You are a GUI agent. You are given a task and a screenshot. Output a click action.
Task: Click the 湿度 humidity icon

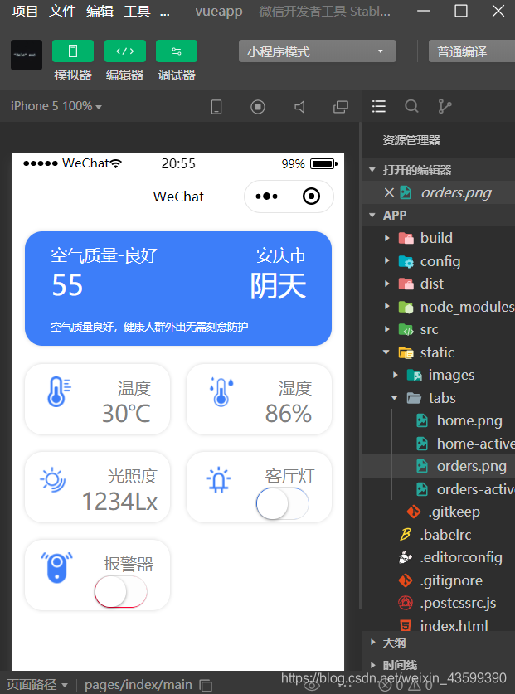click(221, 391)
